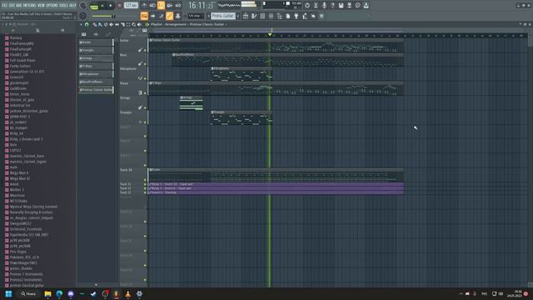Select the playlist Mute tool
The width and height of the screenshot is (533, 300).
point(112,24)
